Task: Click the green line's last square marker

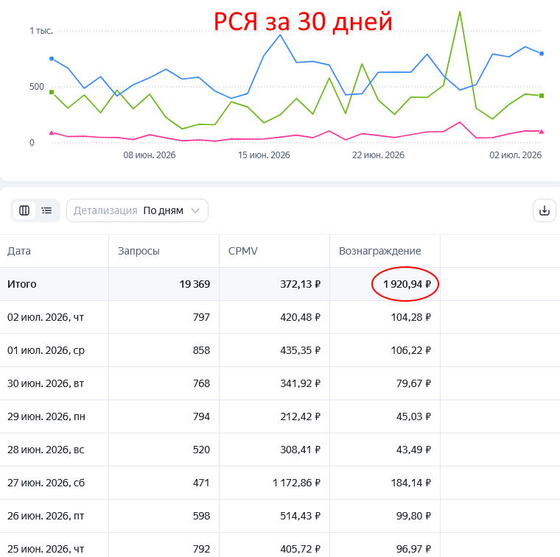Action: point(542,96)
